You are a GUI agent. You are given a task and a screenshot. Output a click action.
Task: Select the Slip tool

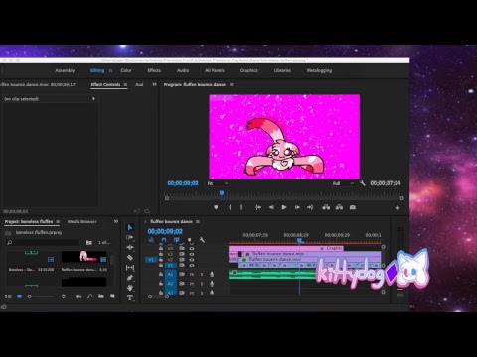pos(130,267)
